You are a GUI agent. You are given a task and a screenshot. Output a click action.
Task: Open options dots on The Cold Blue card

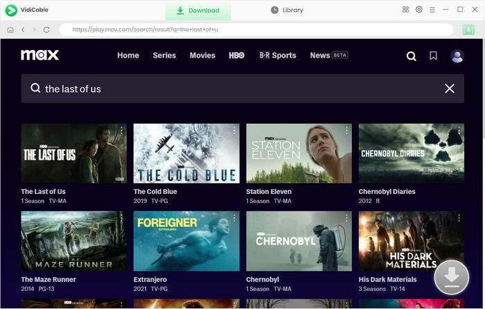(234, 130)
